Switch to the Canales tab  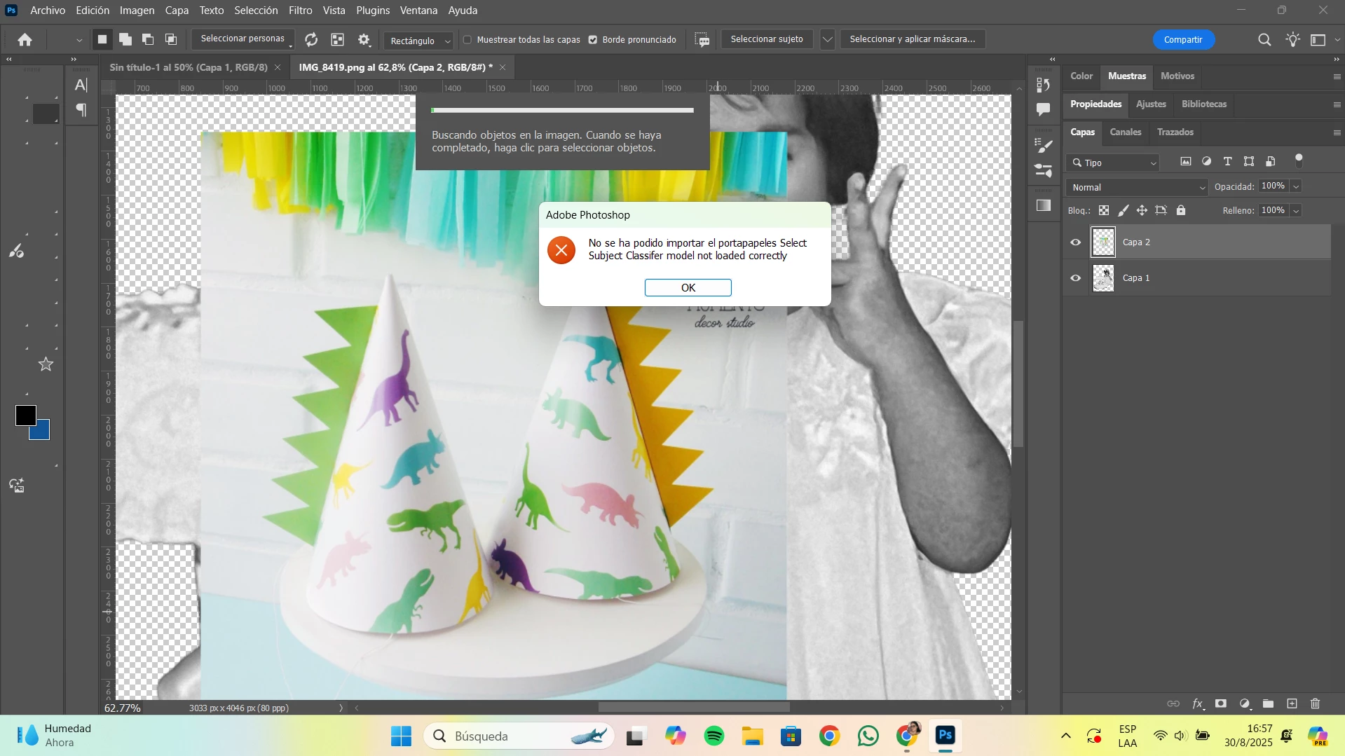point(1125,132)
